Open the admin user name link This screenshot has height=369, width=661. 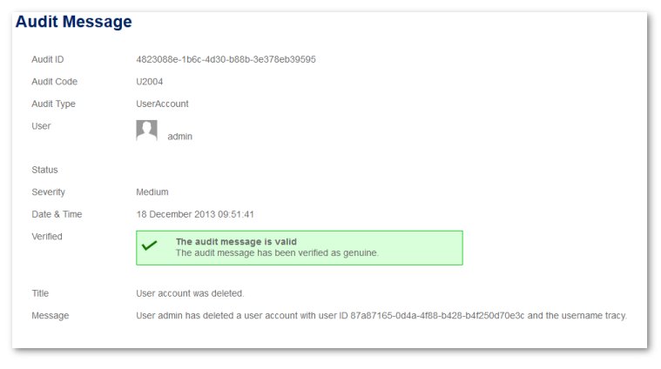[x=180, y=137]
